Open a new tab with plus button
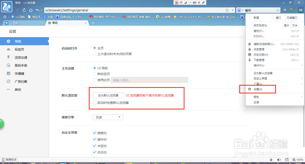Viewport: 305px width, 164px height. point(93,23)
